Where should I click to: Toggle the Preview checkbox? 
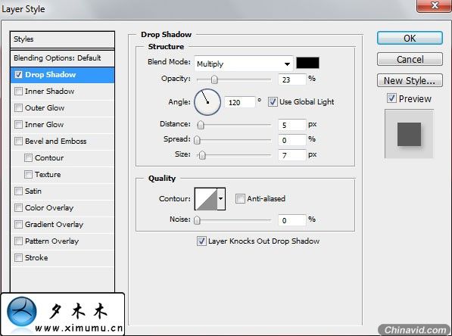coord(391,98)
